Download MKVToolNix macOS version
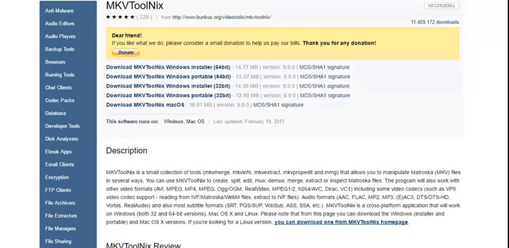Image resolution: width=509 pixels, height=248 pixels. pyautogui.click(x=145, y=105)
